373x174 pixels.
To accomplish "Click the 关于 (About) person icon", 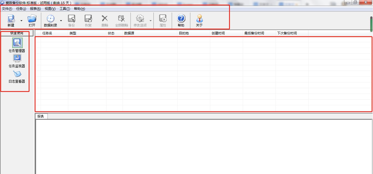I will tap(199, 19).
